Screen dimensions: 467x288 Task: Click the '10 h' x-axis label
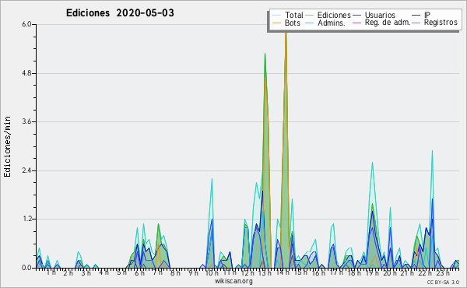[212, 272]
